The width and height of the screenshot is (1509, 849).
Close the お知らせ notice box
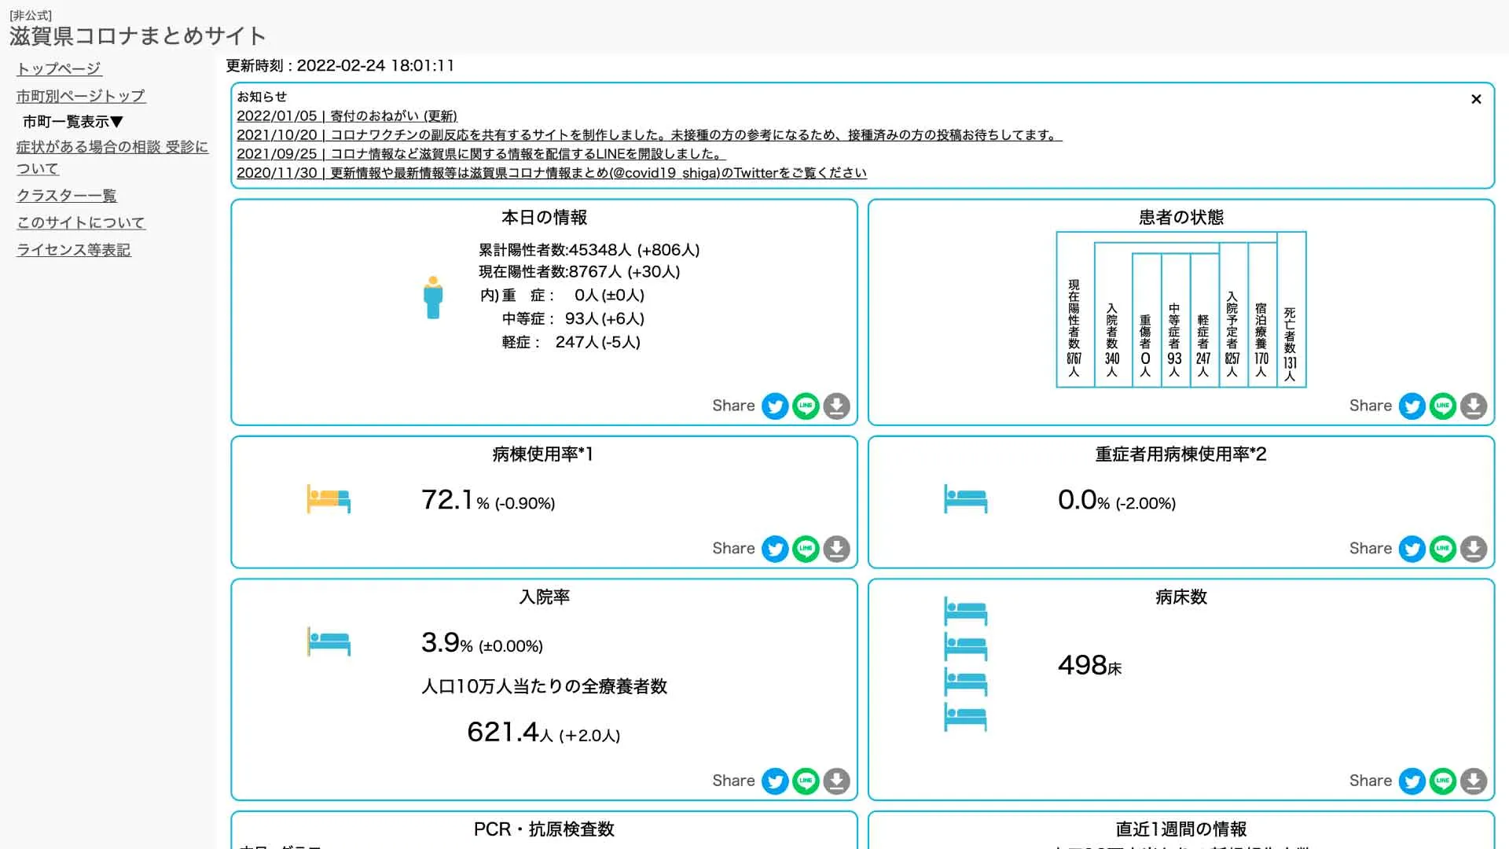[1475, 99]
